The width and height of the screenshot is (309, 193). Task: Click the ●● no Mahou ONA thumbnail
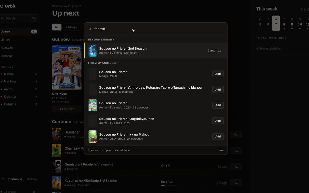(x=92, y=137)
